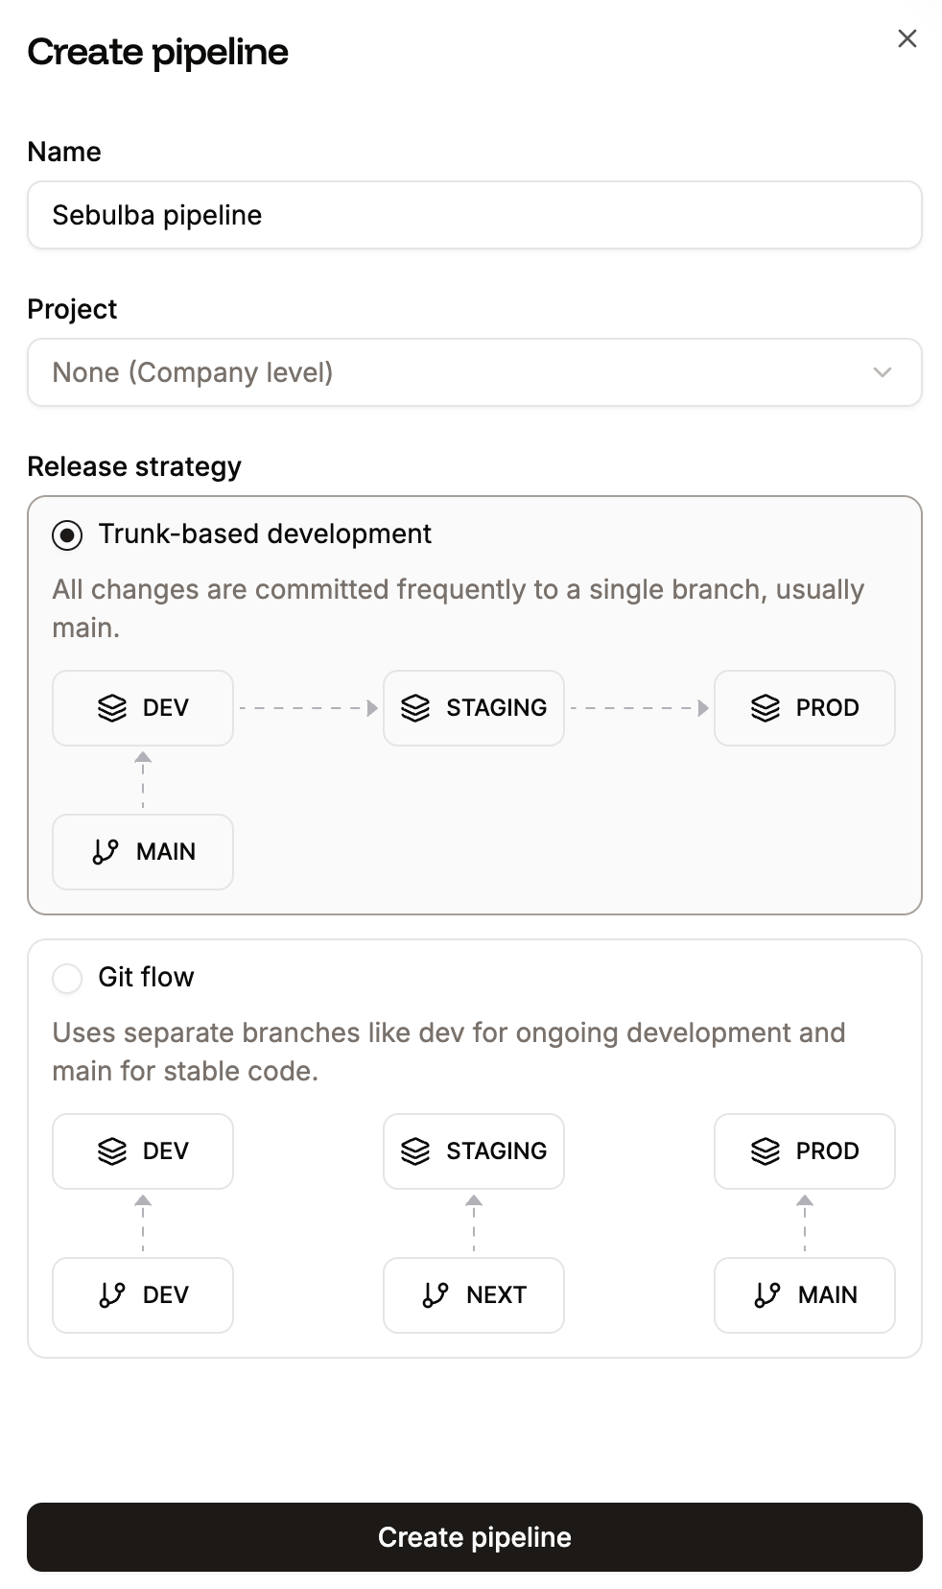Viewport: 942px width, 1589px height.
Task: Click the branch icon beside NEXT in Git flow
Action: point(436,1295)
